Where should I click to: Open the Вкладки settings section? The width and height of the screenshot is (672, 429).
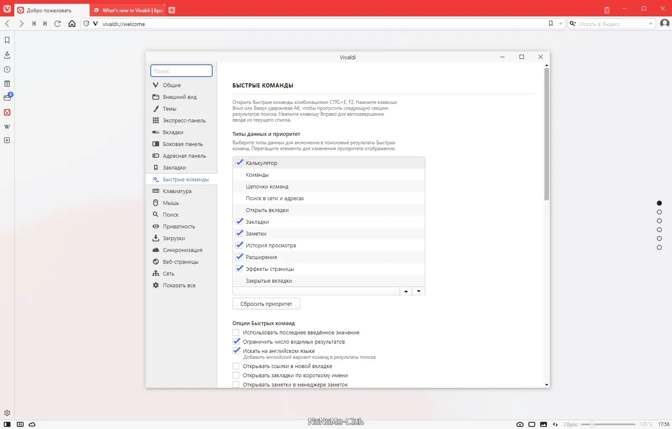coord(181,132)
